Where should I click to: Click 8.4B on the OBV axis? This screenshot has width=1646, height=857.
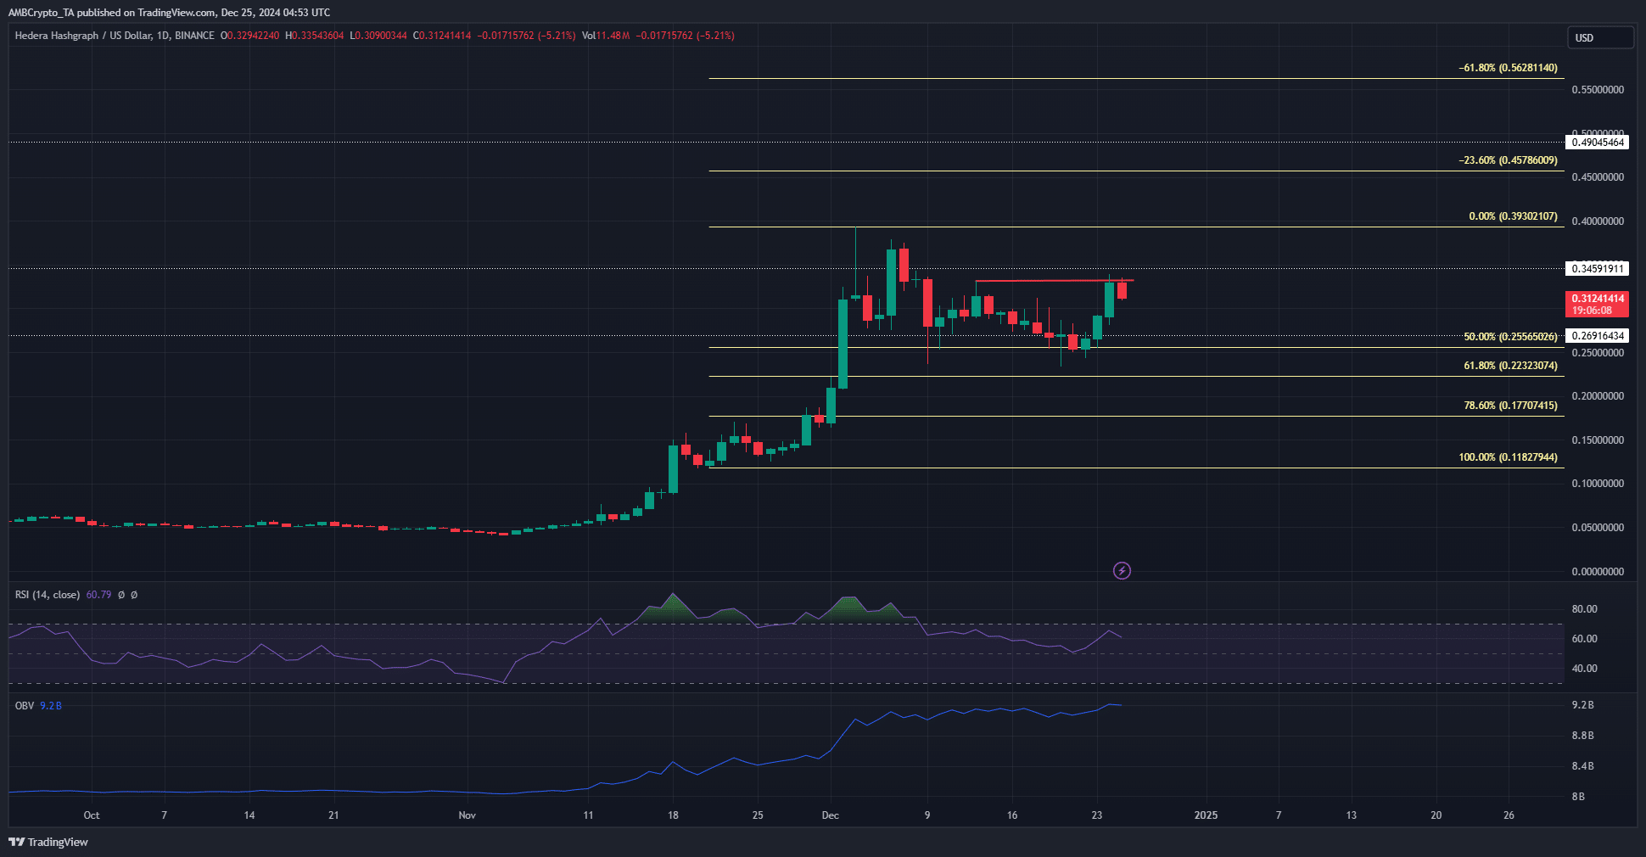(x=1582, y=766)
